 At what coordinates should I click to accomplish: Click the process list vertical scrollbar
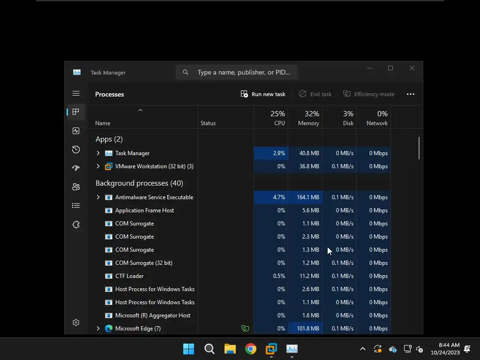click(419, 148)
